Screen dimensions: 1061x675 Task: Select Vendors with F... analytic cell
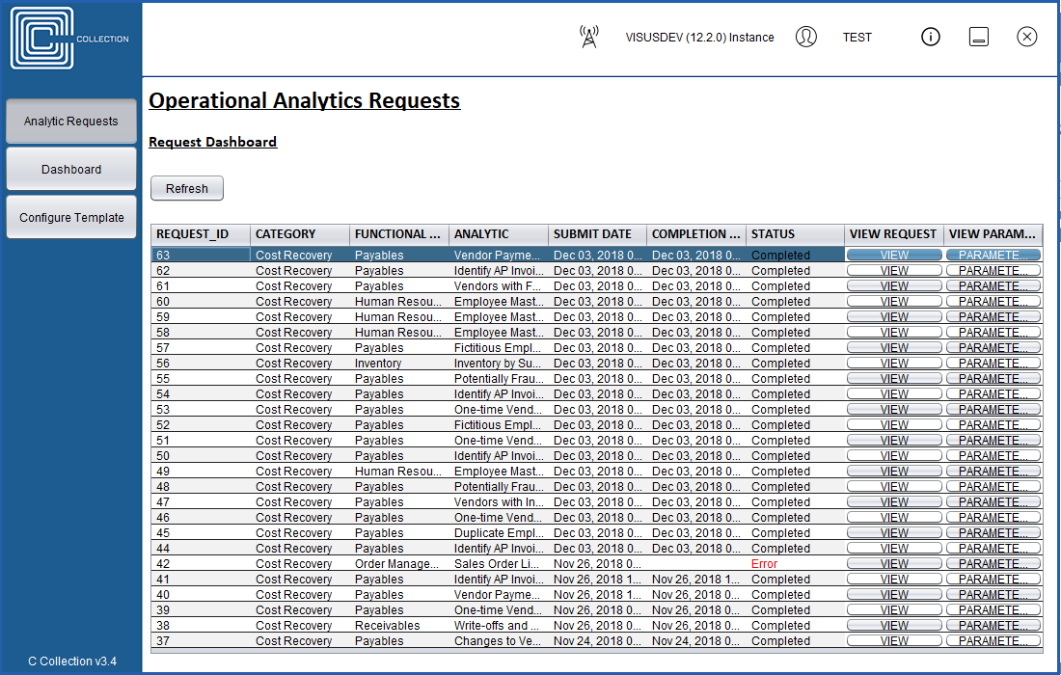click(x=498, y=286)
